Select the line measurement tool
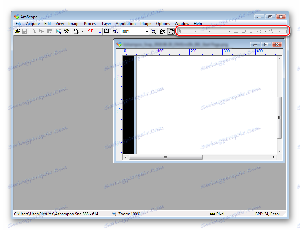 (x=203, y=31)
